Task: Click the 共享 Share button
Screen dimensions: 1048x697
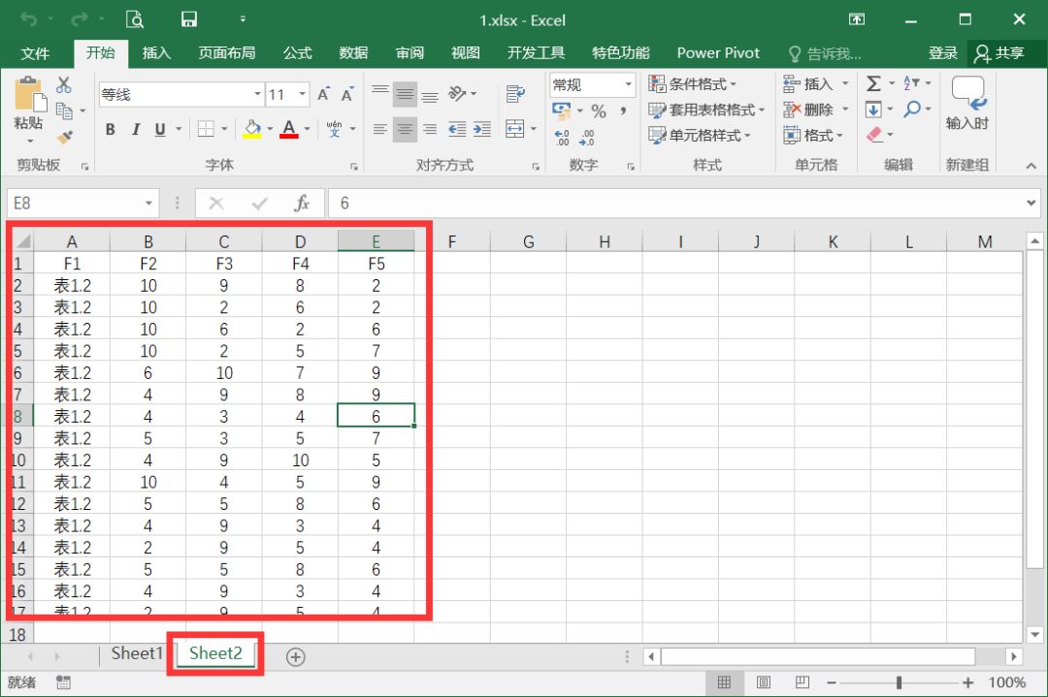Action: [1000, 53]
